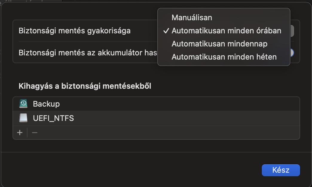Select the UEFI_NTFS entry name in list

click(53, 118)
